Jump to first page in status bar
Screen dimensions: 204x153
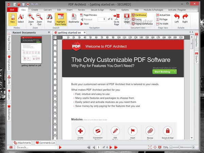89,147
